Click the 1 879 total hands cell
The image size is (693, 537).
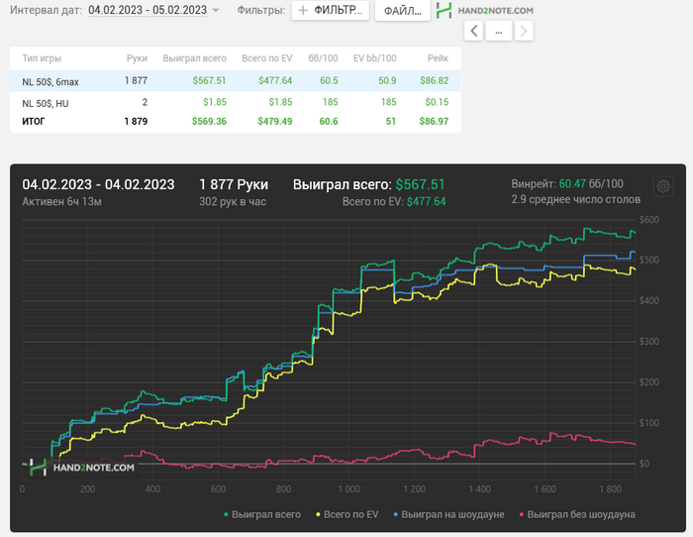137,121
